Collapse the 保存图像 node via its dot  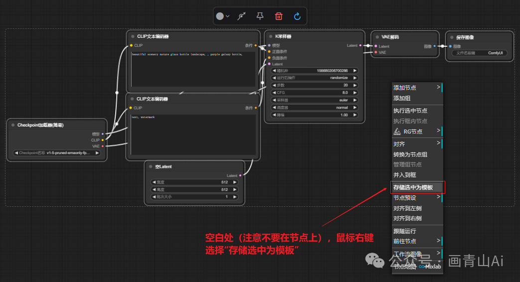click(x=452, y=37)
